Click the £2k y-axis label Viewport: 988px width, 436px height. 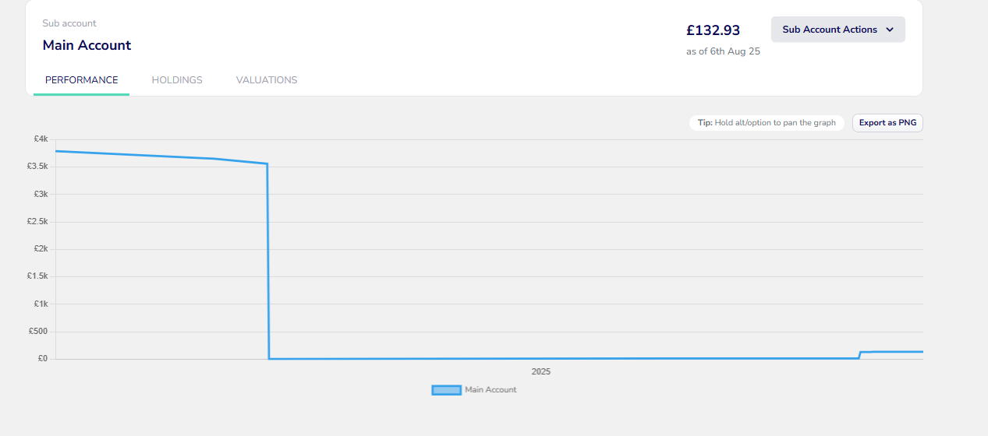(x=41, y=249)
